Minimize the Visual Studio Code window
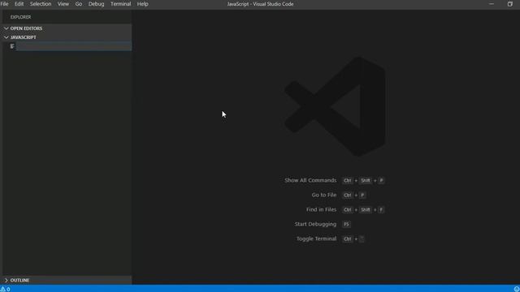The width and height of the screenshot is (520, 292). [x=492, y=4]
